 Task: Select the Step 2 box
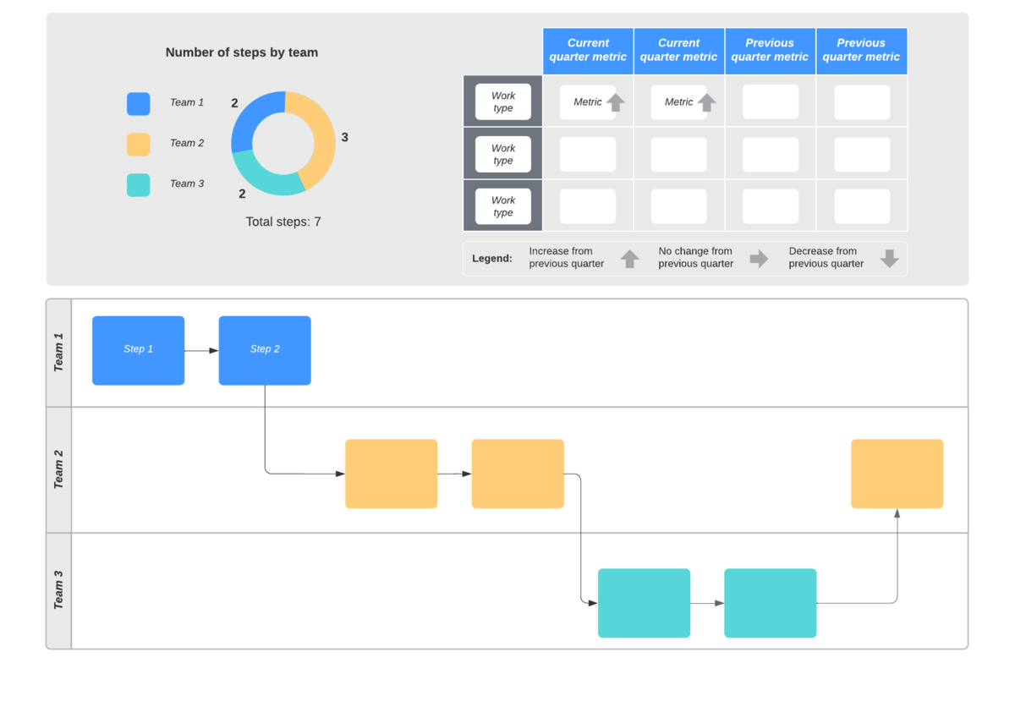pyautogui.click(x=265, y=350)
